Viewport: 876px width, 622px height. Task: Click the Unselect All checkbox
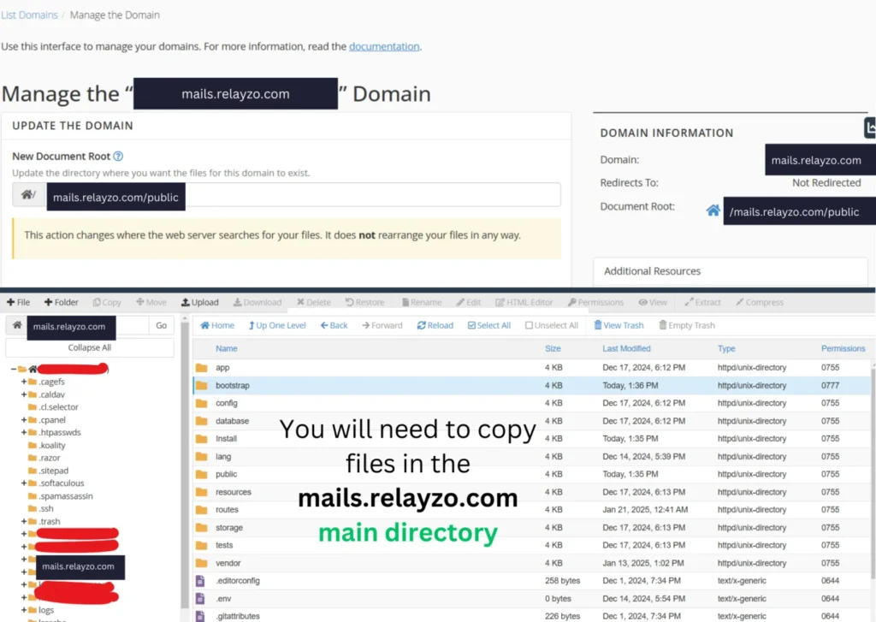[x=530, y=325]
